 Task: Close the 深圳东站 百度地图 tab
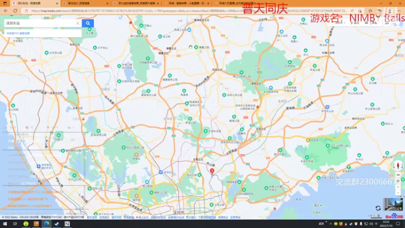pos(57,4)
